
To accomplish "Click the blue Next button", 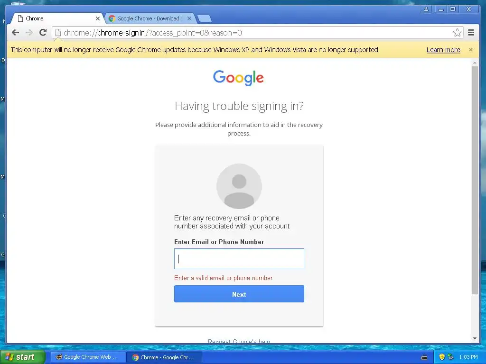I will click(239, 294).
